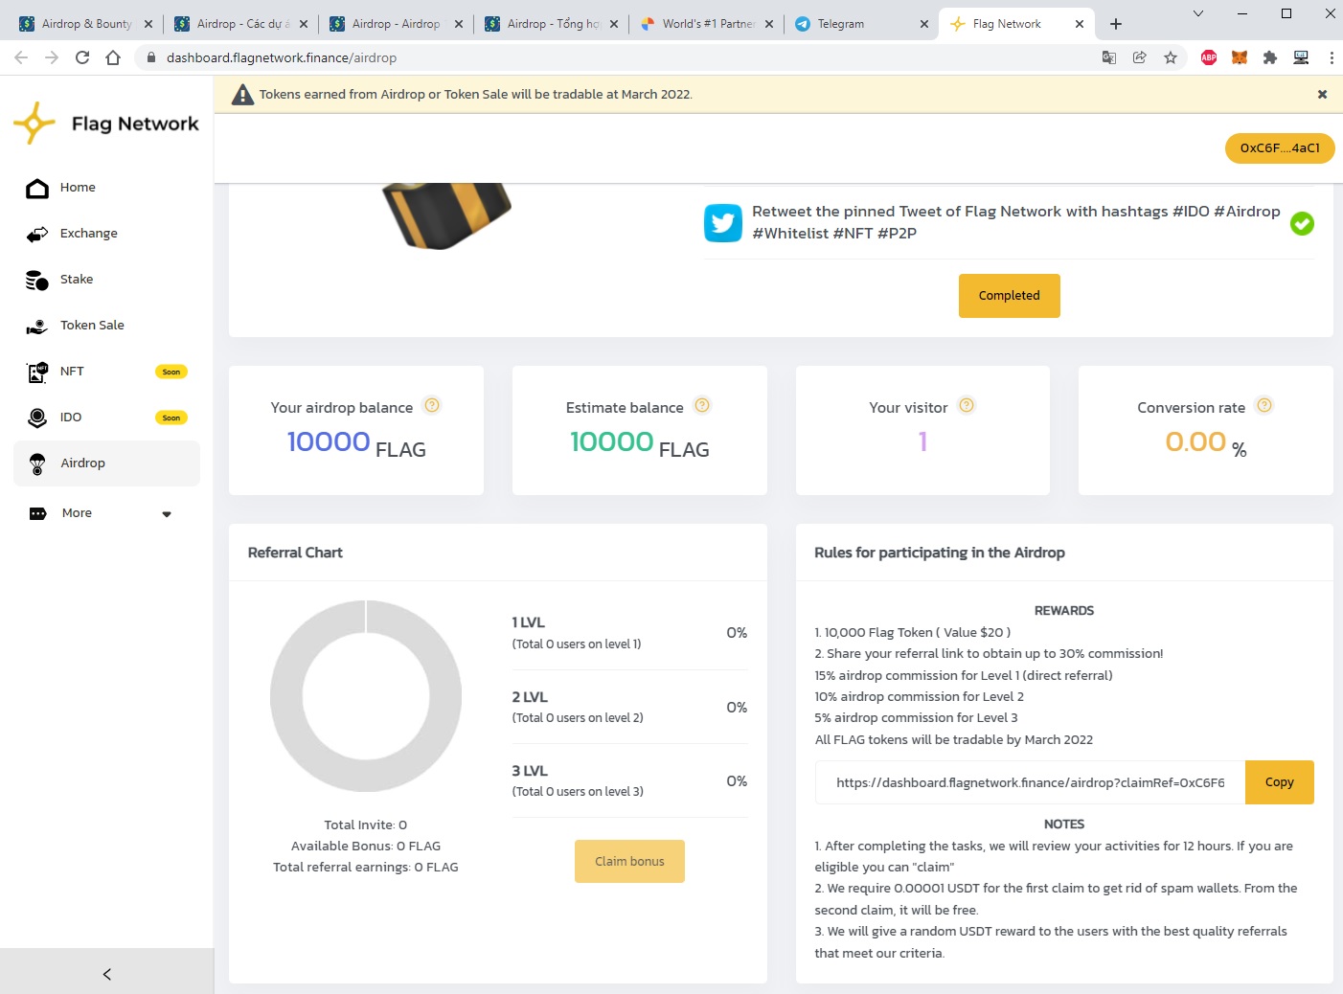Select the IDO sidebar item

point(106,418)
